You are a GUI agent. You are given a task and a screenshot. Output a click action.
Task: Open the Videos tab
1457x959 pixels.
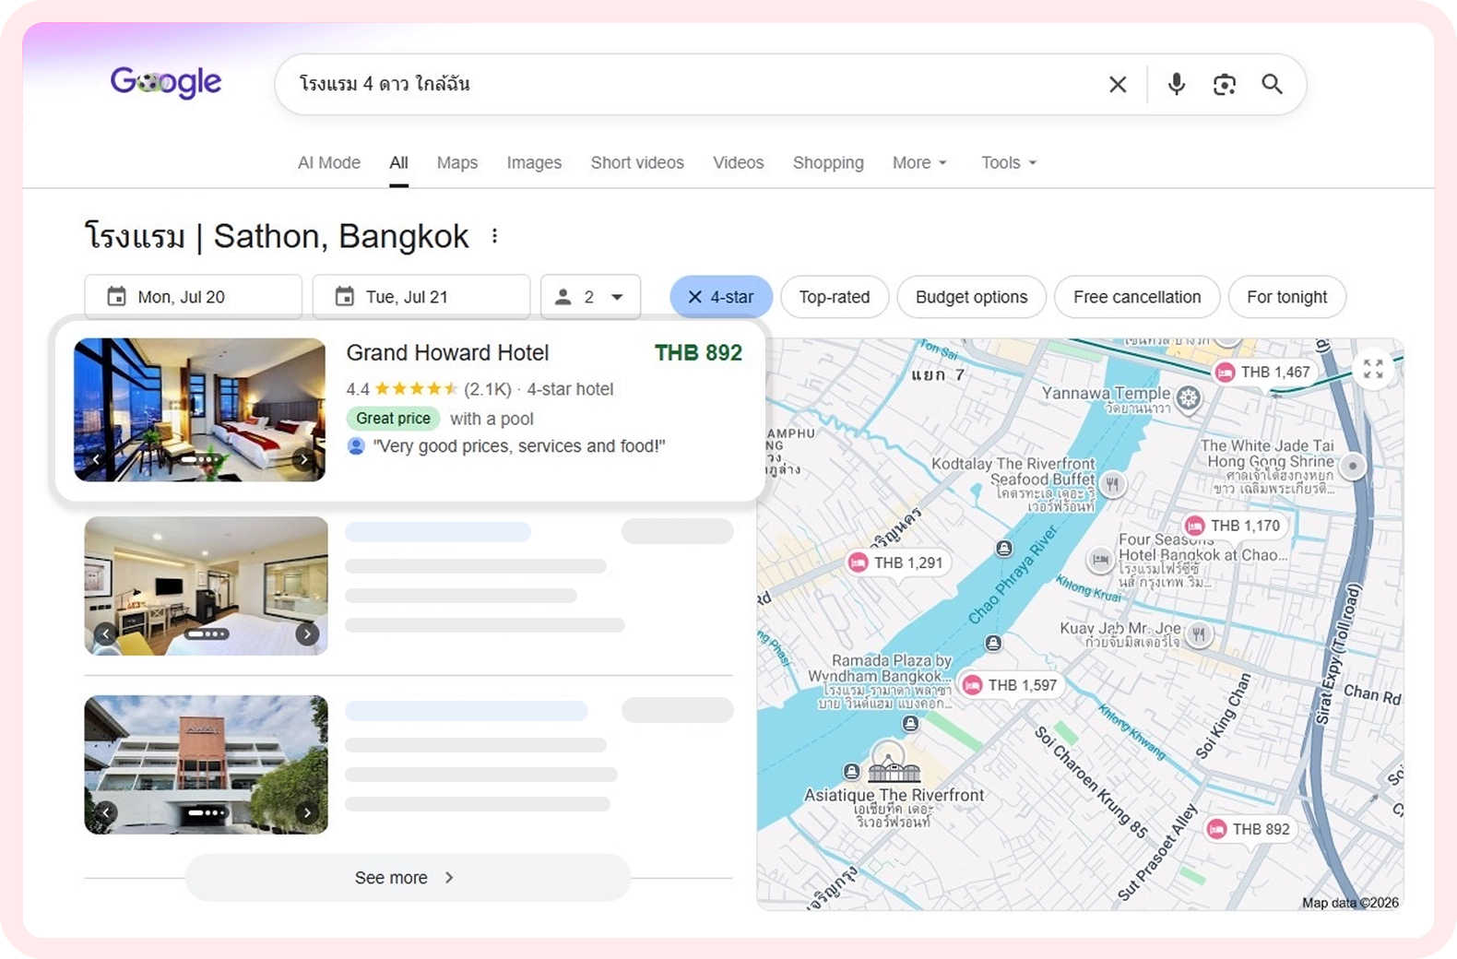[739, 163]
